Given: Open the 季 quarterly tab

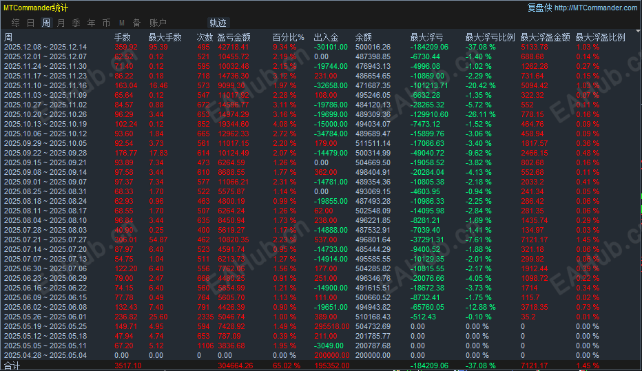Looking at the screenshot, I should coord(76,23).
